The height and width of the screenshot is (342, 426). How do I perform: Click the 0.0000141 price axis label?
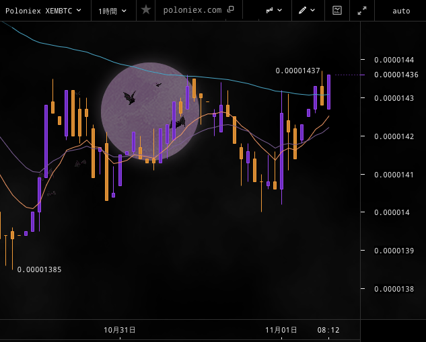[x=394, y=175]
